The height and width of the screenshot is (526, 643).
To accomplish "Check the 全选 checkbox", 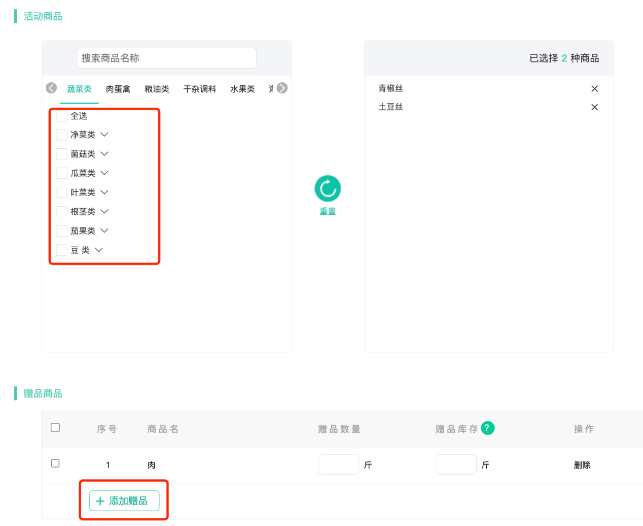I will point(61,116).
